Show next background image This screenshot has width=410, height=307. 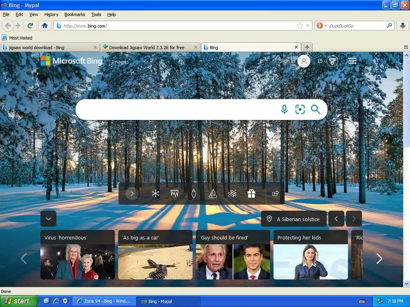(x=354, y=219)
